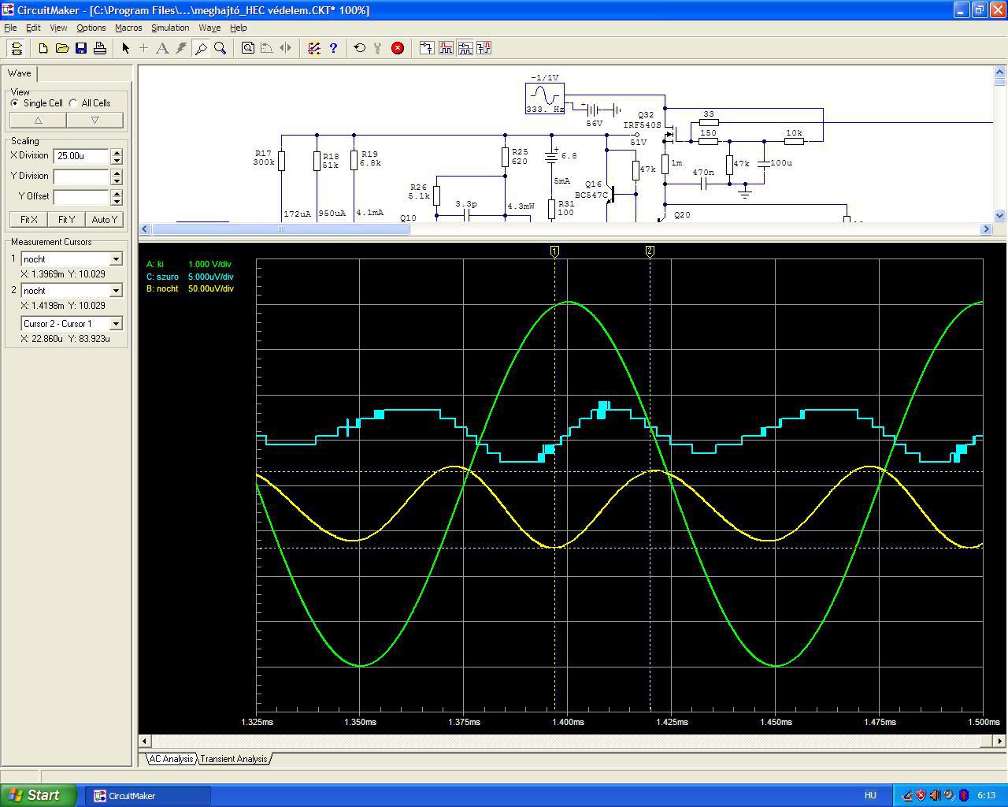Click the Step simulation icon
1008x807 pixels.
(378, 48)
